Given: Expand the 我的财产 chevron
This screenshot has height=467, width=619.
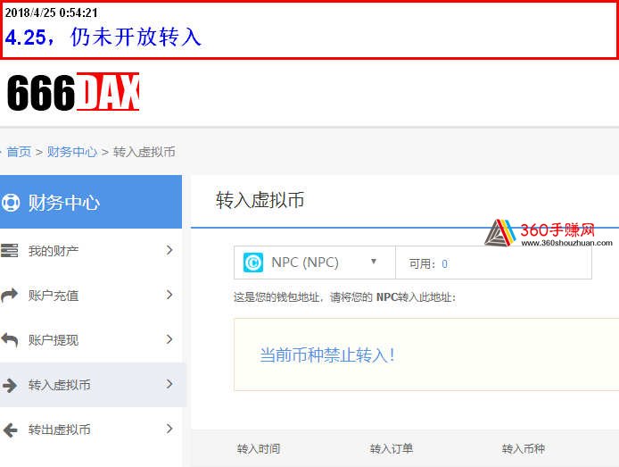Looking at the screenshot, I should [x=169, y=250].
